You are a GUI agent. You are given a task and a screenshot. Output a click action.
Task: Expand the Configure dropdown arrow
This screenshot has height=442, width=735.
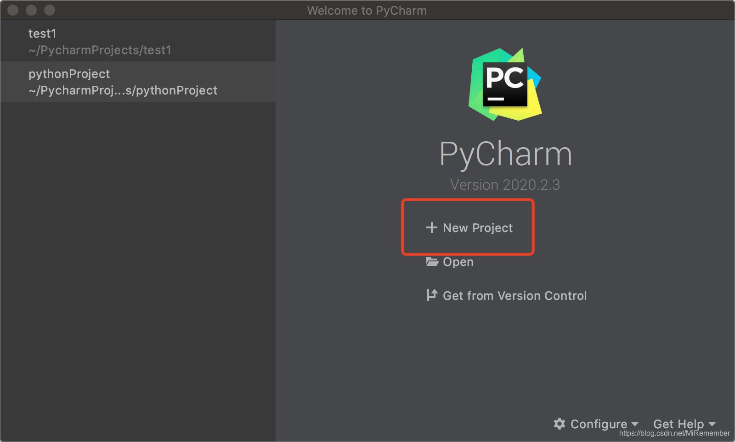point(635,424)
